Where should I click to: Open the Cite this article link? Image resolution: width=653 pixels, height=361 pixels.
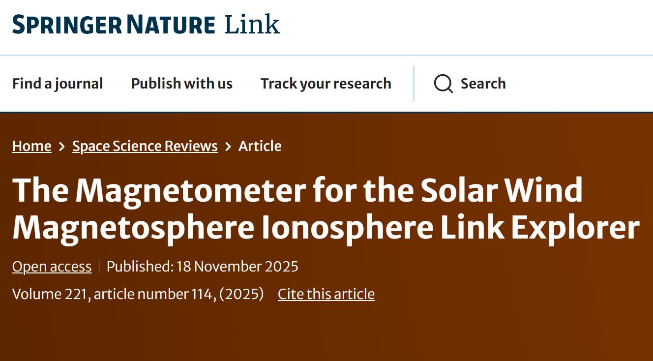[x=326, y=294]
